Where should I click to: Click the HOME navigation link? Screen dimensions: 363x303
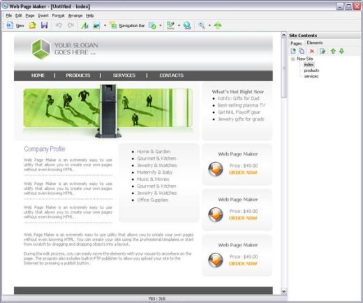38,75
